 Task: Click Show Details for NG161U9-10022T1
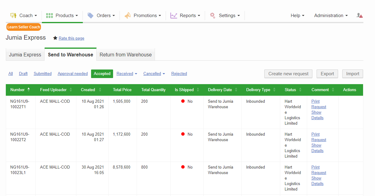click(317, 115)
